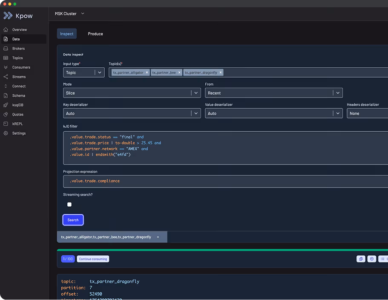Screen dimensions: 388x300
Task: Click the copy results icon button
Action: click(x=361, y=259)
